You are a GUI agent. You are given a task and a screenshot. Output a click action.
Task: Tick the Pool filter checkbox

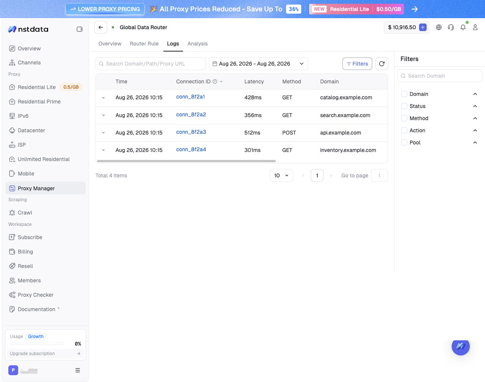click(x=404, y=142)
